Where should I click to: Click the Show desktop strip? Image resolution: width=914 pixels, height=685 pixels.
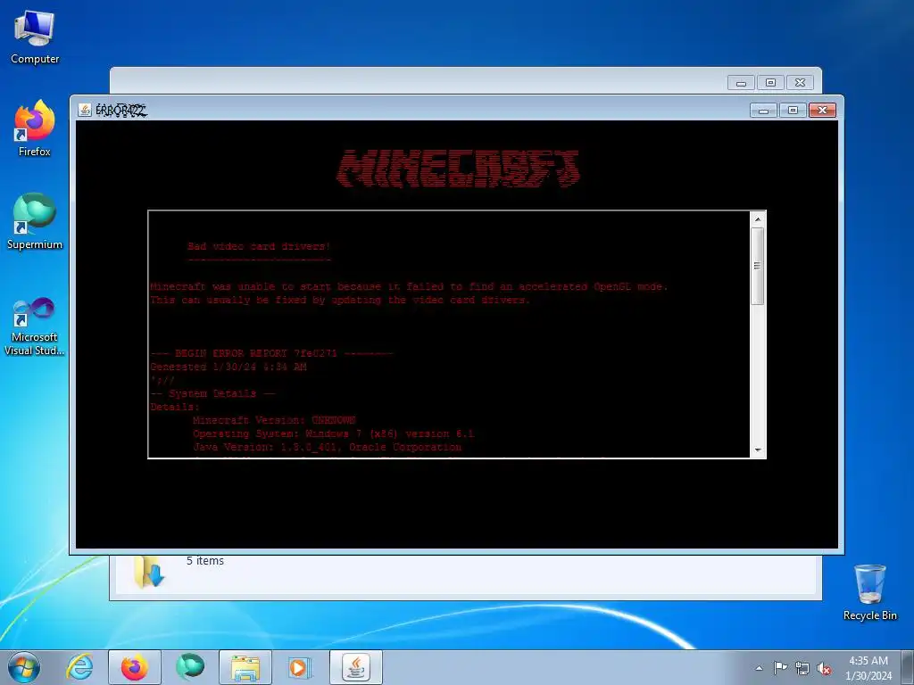coord(908,667)
